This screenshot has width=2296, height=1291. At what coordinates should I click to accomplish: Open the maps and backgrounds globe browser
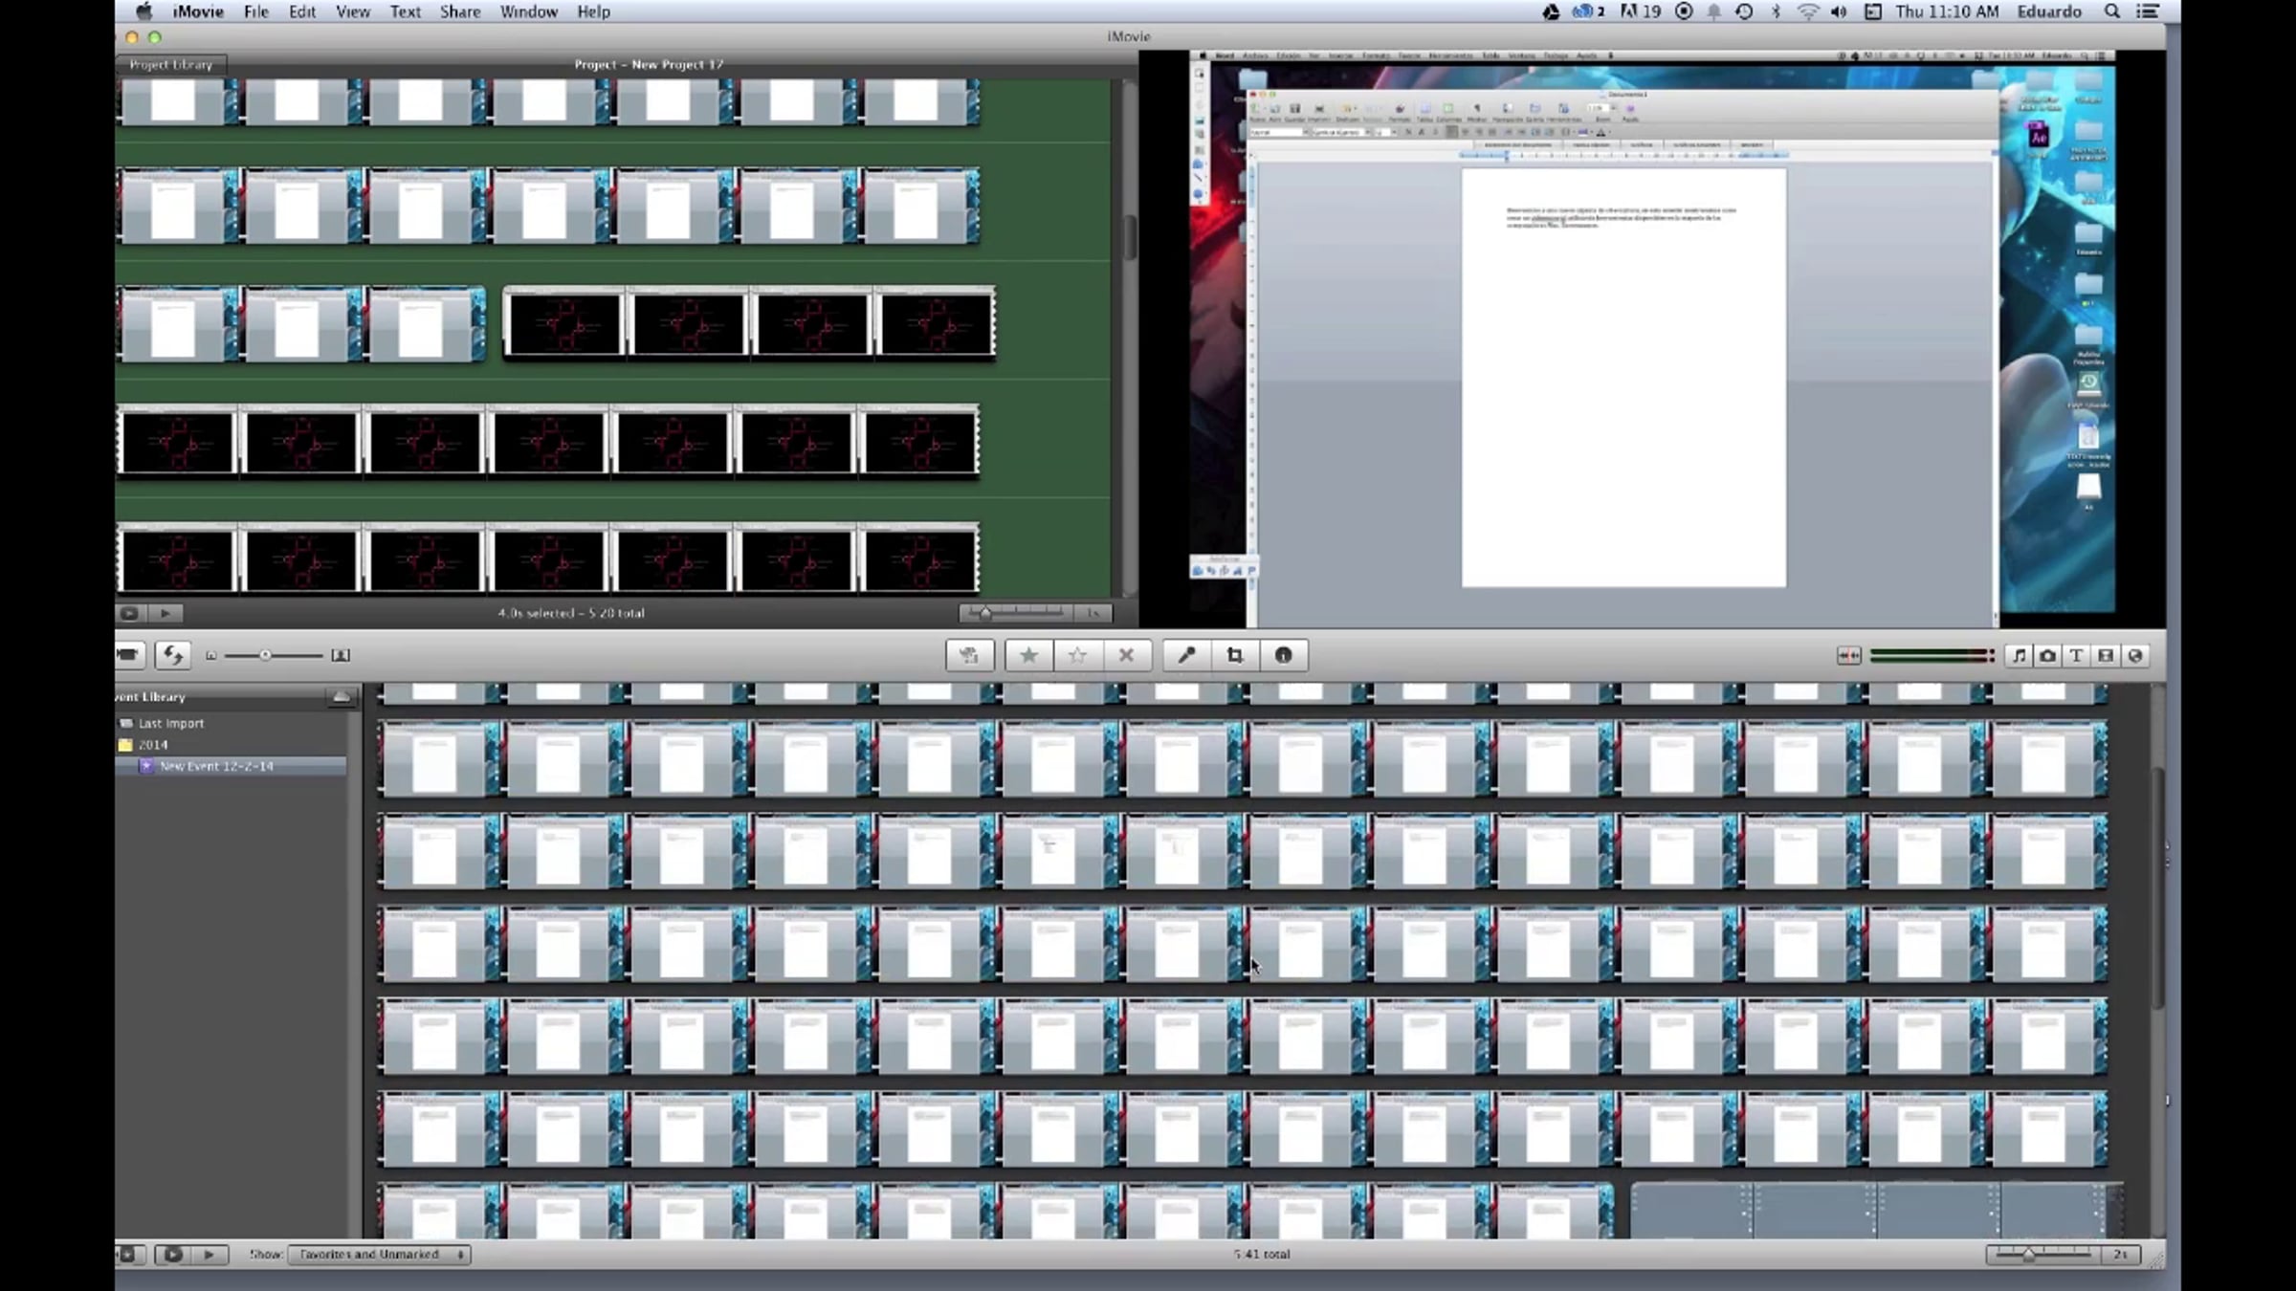(2135, 655)
